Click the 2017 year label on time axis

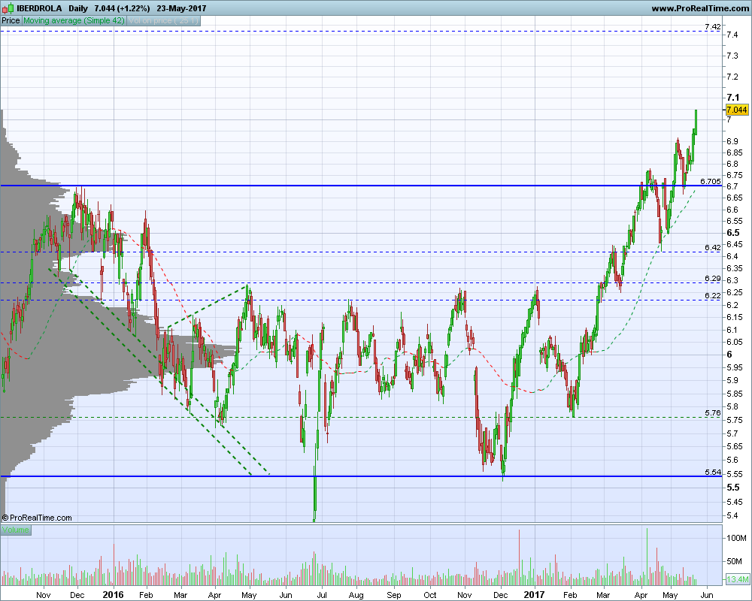pyautogui.click(x=534, y=595)
